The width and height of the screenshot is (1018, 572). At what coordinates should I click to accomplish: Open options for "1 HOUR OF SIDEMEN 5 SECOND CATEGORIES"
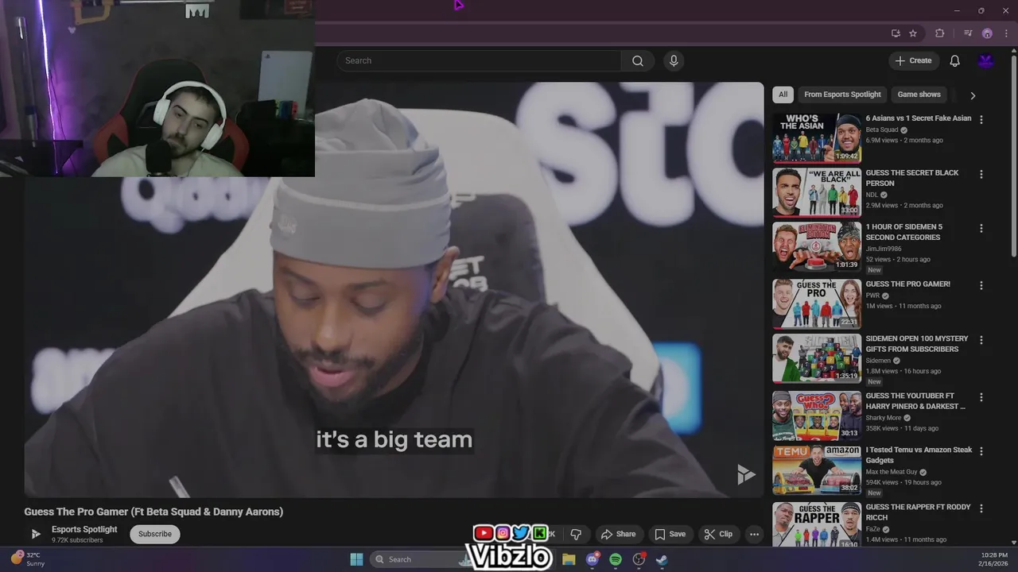click(981, 228)
